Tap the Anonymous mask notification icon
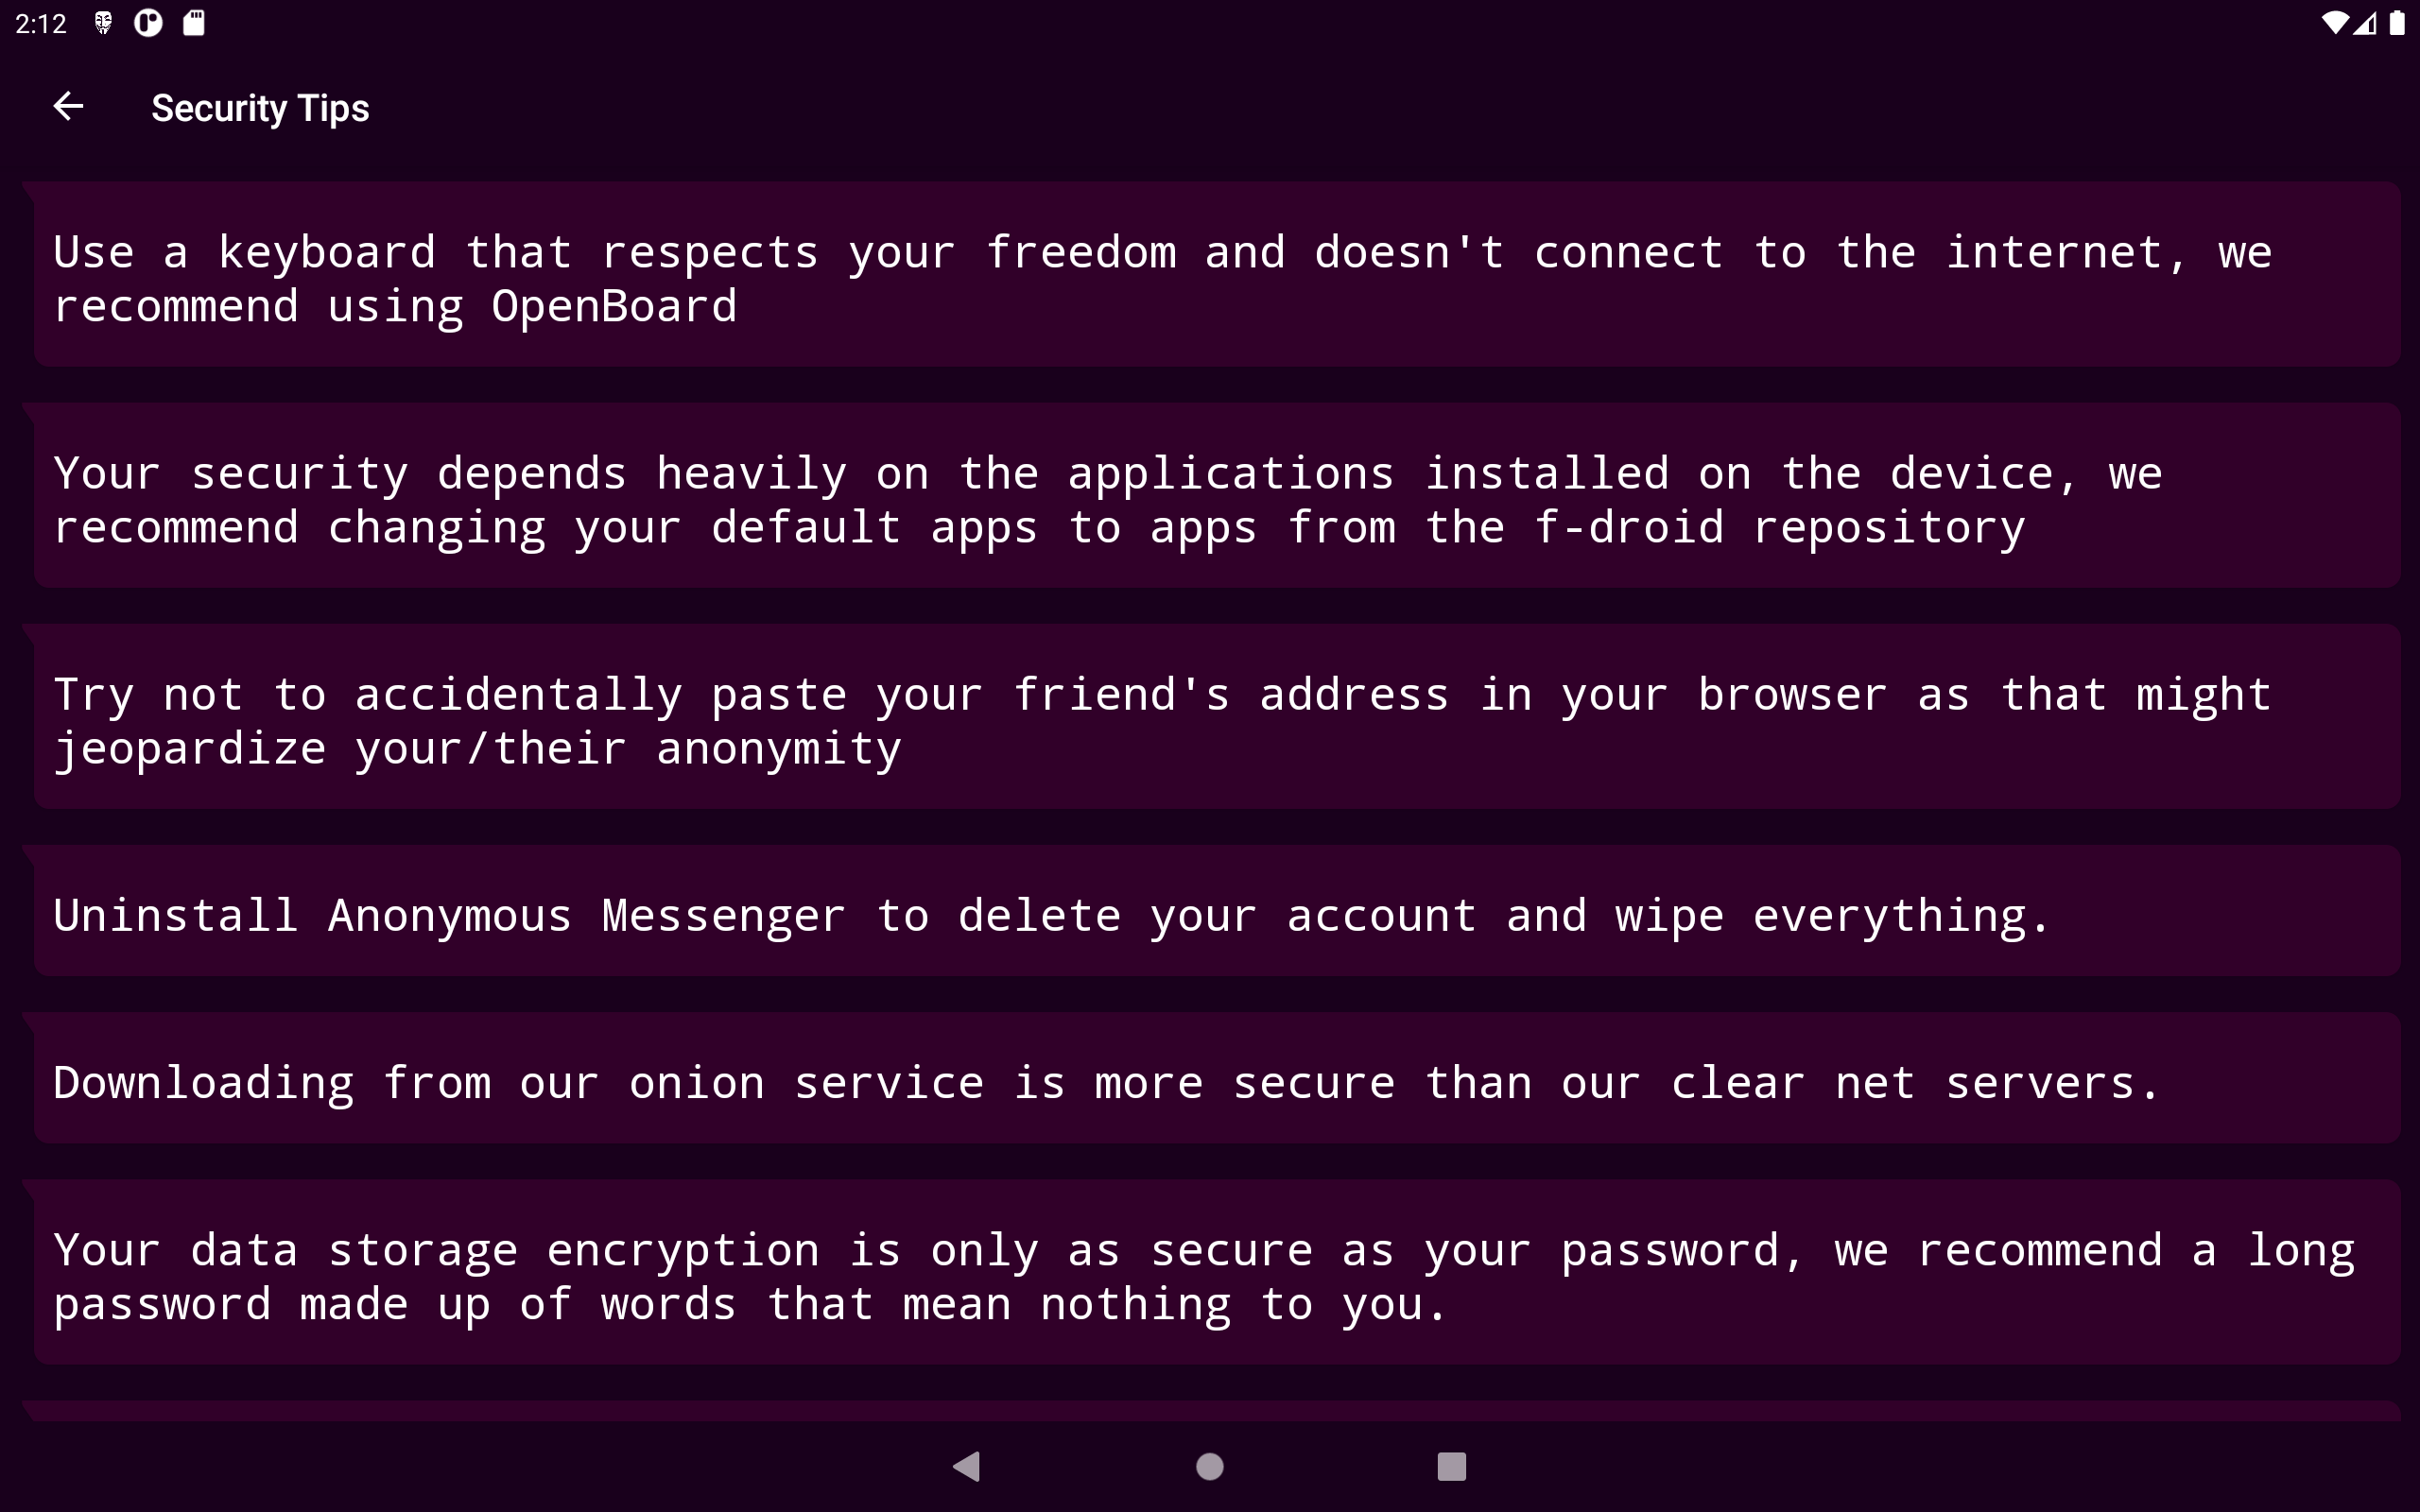Screen dimensions: 2420x1512 103,23
